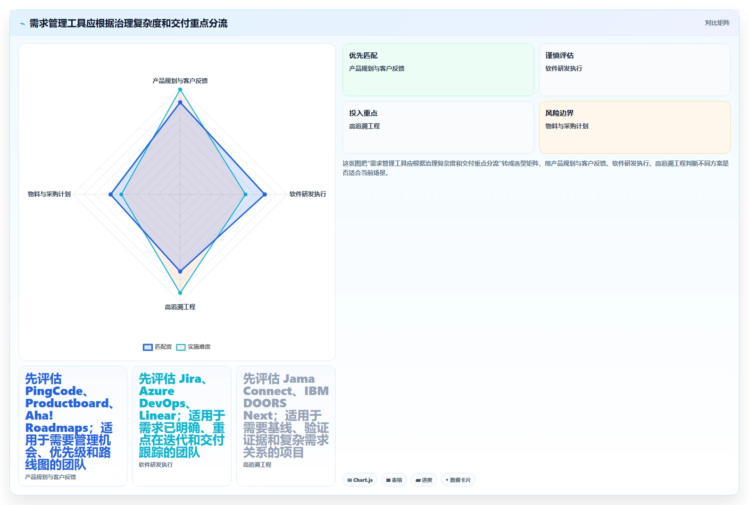Click the bottom 实施难度 data point on radar
The height and width of the screenshot is (505, 749).
click(180, 293)
